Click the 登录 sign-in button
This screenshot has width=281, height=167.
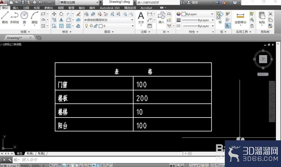[193, 2]
